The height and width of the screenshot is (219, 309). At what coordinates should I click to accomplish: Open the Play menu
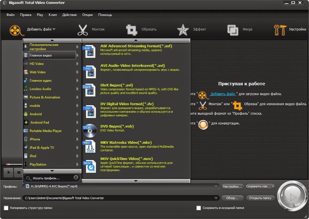40,15
